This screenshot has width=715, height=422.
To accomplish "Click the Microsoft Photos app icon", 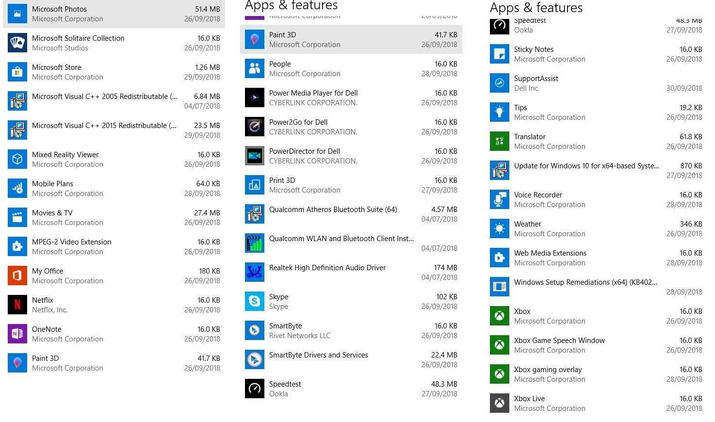I will point(17,14).
